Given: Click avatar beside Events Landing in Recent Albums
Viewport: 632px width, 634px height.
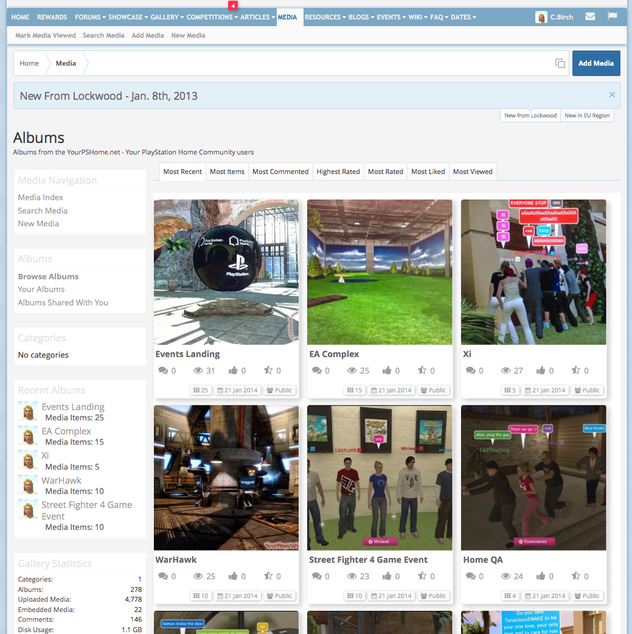Looking at the screenshot, I should [x=28, y=411].
